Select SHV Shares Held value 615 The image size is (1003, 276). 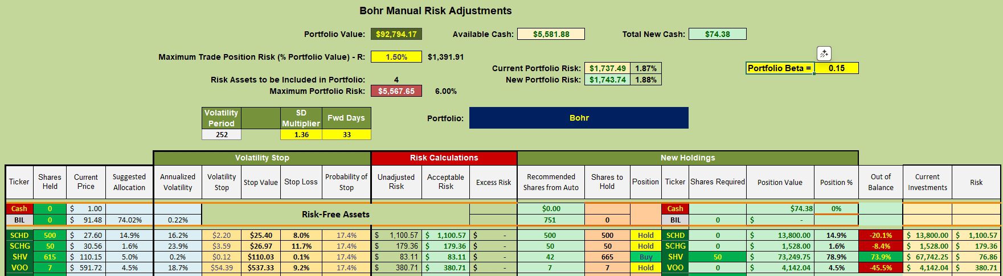tap(50, 257)
